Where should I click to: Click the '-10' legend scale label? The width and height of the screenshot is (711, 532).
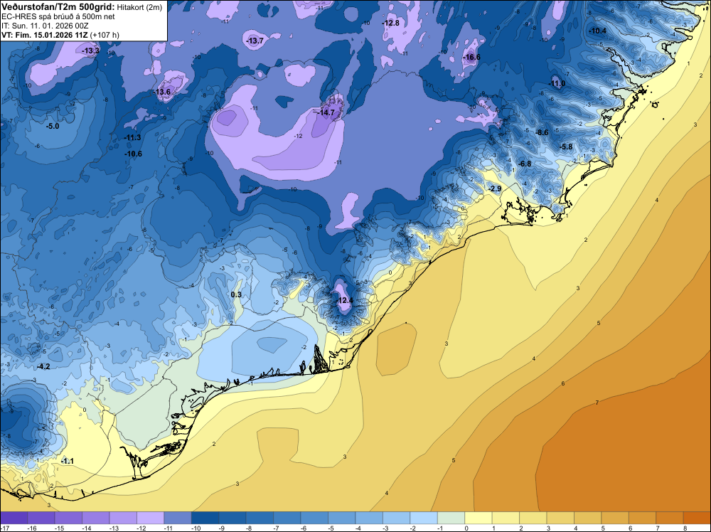pyautogui.click(x=196, y=528)
